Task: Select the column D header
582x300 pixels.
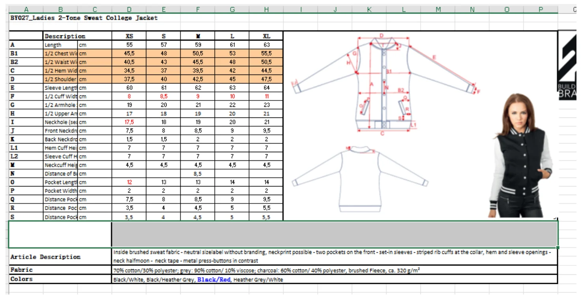Action: point(129,9)
